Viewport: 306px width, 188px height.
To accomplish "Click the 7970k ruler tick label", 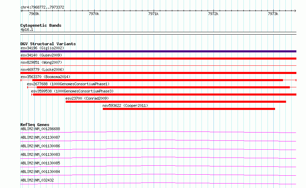I will pos(94,14).
